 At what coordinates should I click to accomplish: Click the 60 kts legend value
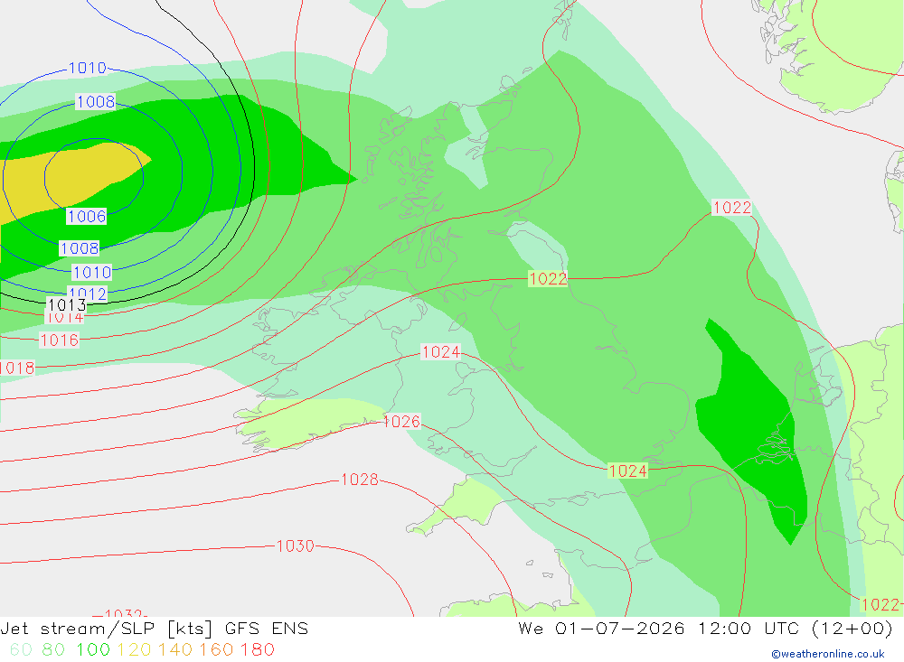coord(21,649)
